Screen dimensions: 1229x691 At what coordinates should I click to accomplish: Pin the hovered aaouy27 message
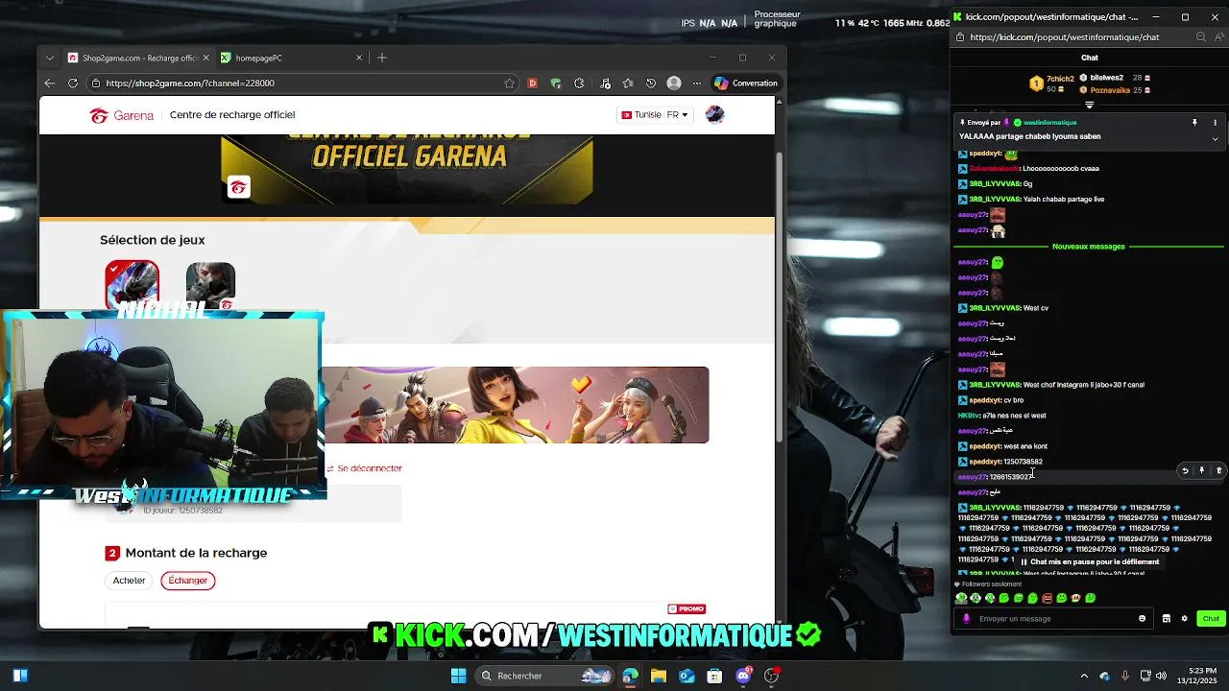click(1201, 471)
